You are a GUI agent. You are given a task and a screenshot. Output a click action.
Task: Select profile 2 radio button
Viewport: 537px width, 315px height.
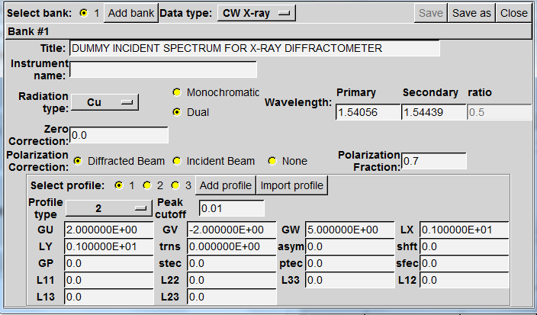tap(147, 185)
